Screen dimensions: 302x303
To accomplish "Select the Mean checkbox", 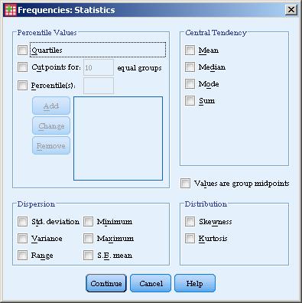I will [x=190, y=50].
